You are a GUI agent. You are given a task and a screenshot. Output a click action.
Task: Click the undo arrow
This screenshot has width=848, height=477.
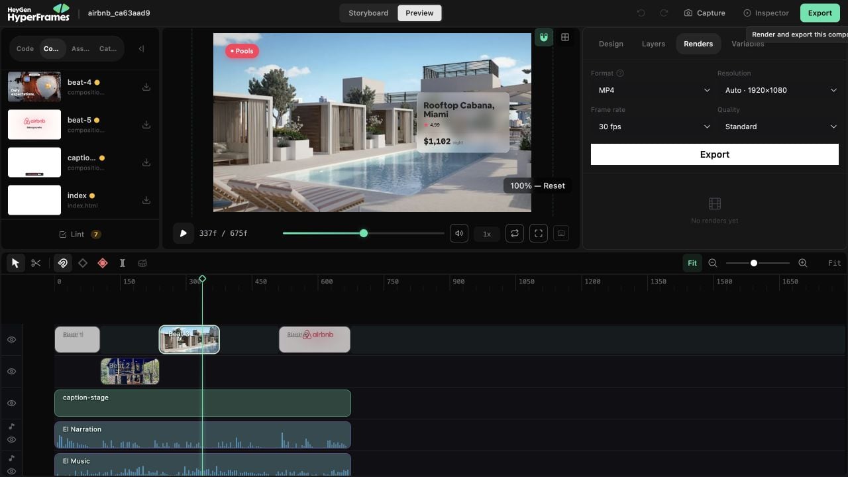click(x=641, y=13)
